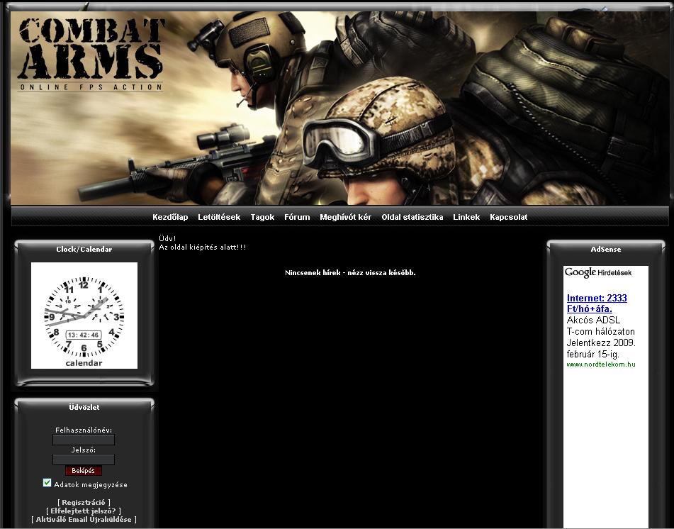Go to the Letöltések page
Image resolution: width=674 pixels, height=529 pixels.
(x=219, y=217)
